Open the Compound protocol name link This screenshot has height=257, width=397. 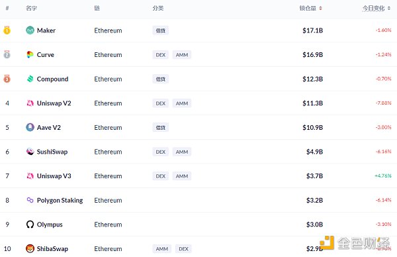point(52,79)
